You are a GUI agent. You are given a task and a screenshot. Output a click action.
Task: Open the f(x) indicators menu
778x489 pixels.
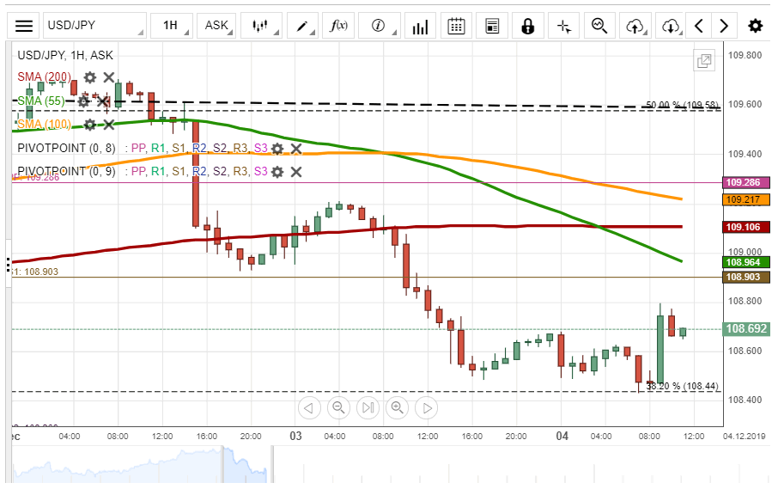338,26
